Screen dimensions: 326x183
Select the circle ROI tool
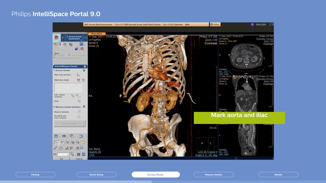pyautogui.click(x=61, y=148)
